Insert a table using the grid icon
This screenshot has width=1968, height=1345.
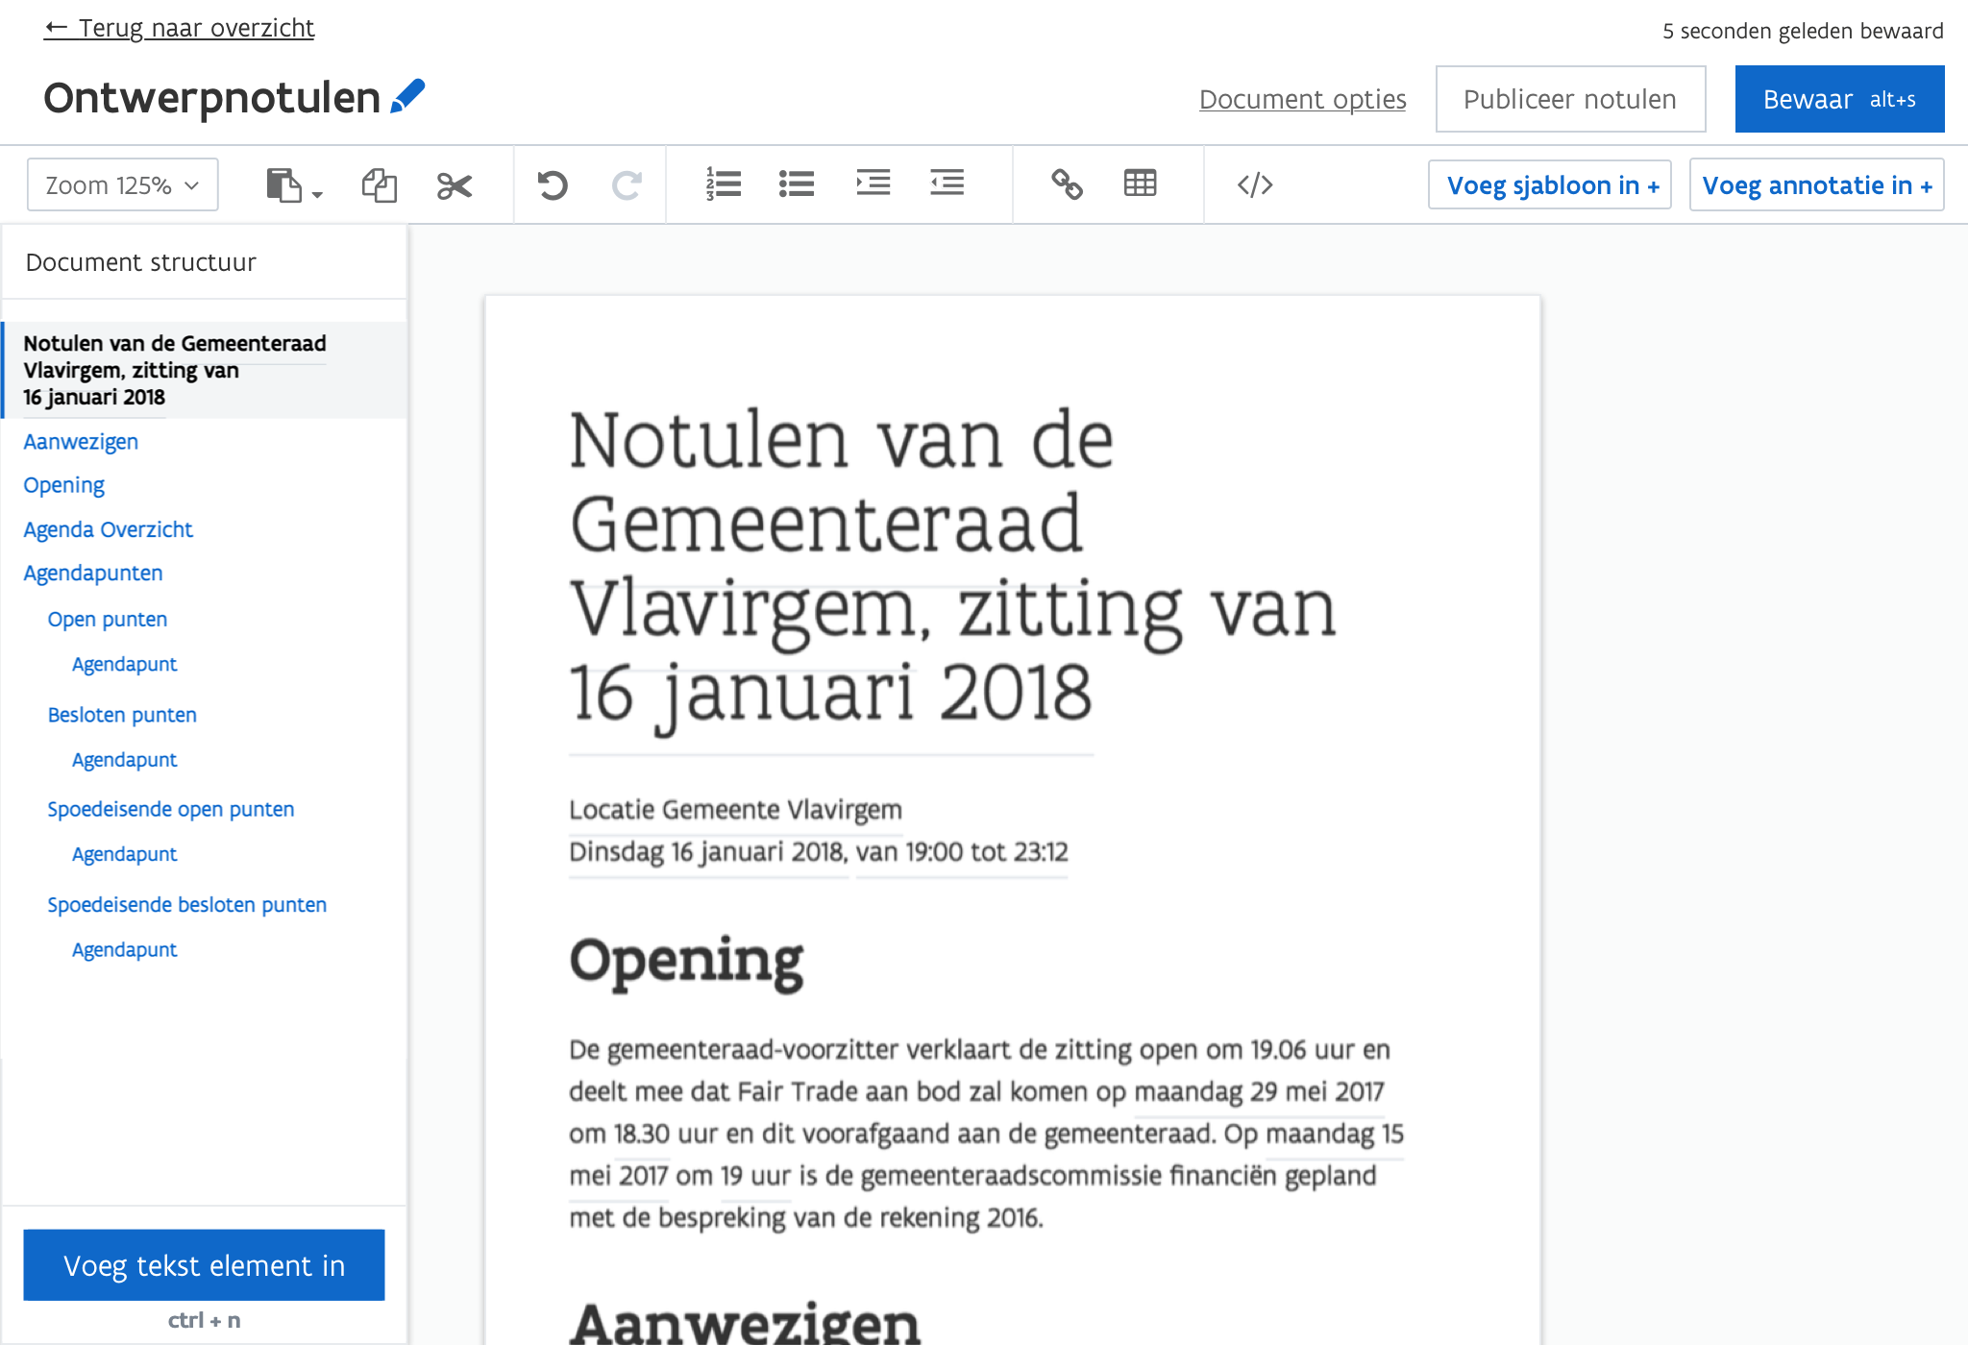(1140, 183)
